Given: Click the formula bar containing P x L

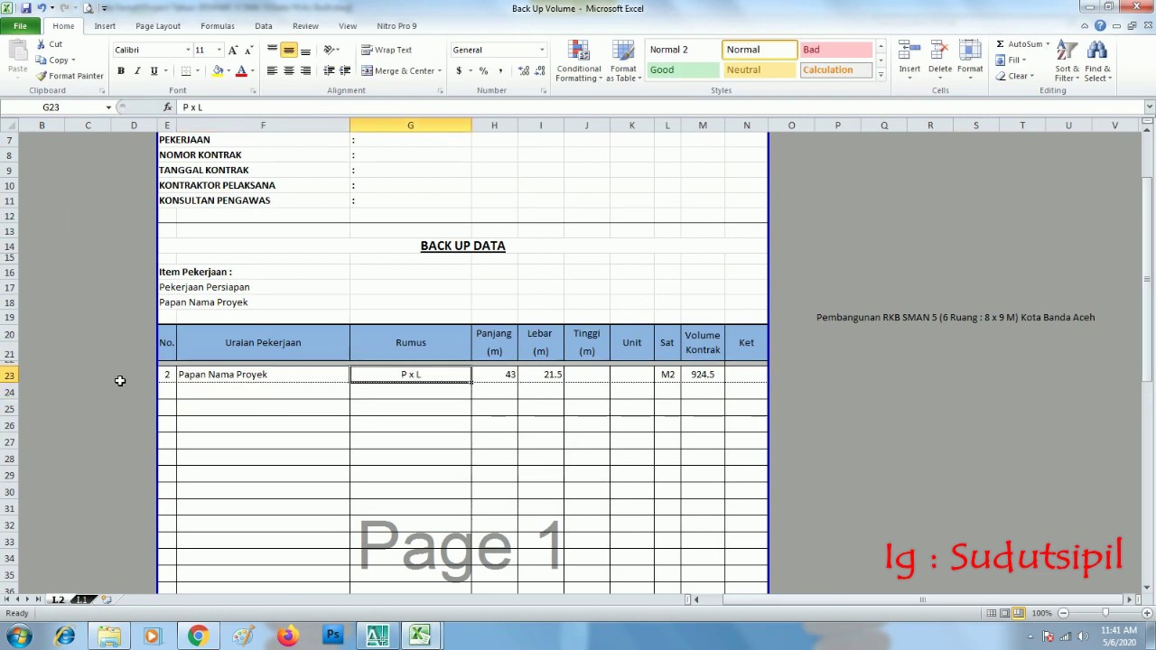Looking at the screenshot, I should pyautogui.click(x=659, y=107).
